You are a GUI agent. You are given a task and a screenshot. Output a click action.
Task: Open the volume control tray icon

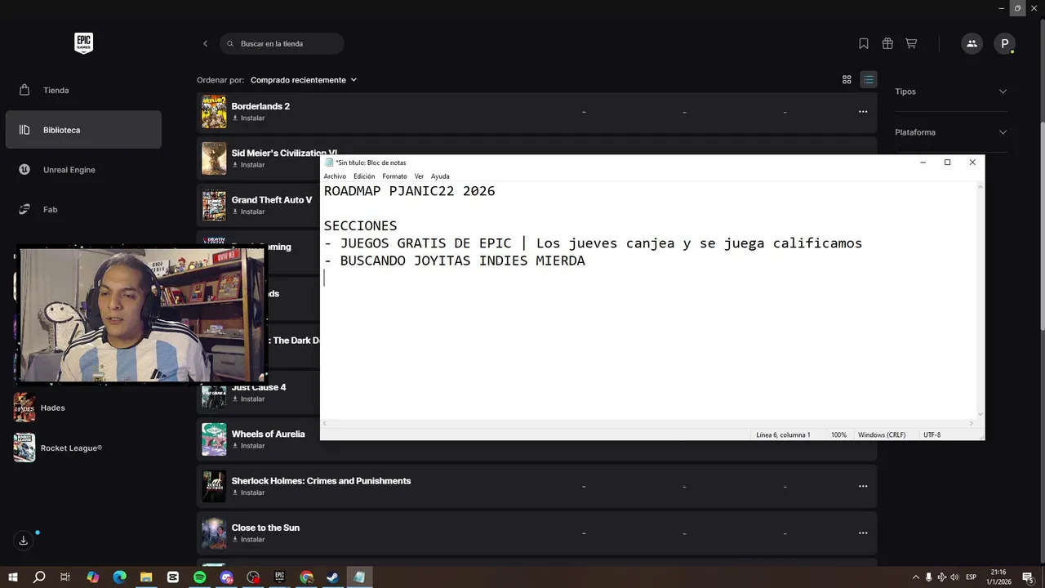pyautogui.click(x=954, y=577)
